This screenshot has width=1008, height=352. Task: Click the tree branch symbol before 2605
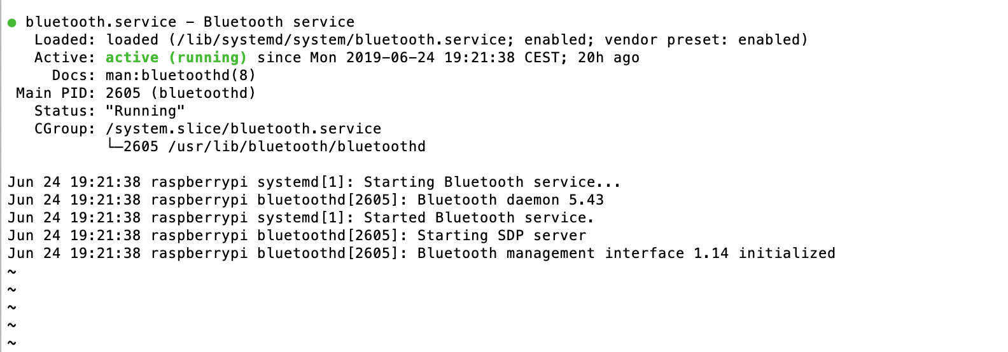click(x=115, y=146)
